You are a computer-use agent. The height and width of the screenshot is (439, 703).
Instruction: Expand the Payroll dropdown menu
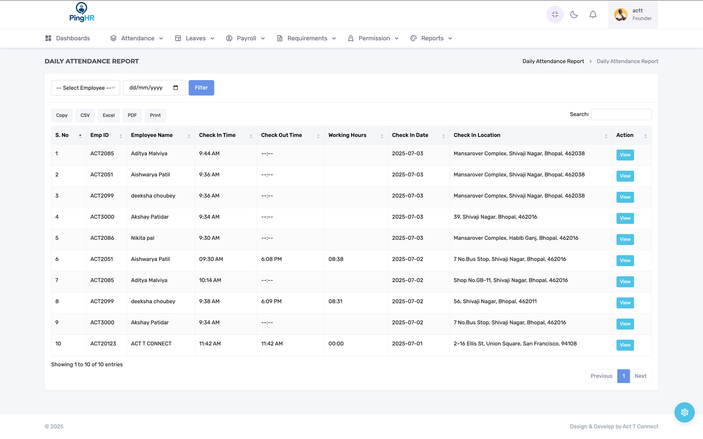point(246,39)
